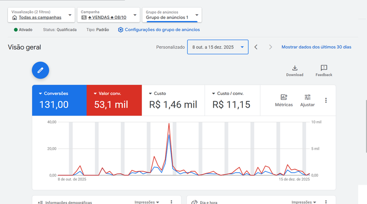The image size is (367, 204).
Task: Open Impressões dropdown in Informações demográficas card
Action: (x=147, y=202)
